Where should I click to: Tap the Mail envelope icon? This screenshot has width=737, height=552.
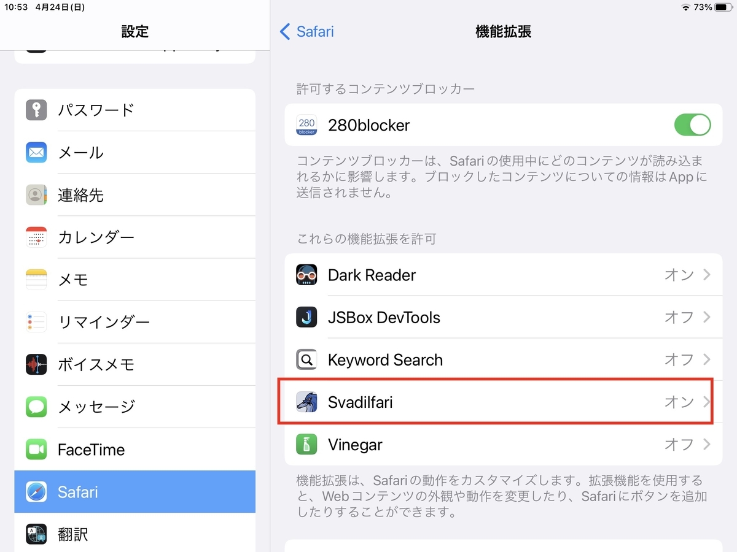pyautogui.click(x=36, y=152)
